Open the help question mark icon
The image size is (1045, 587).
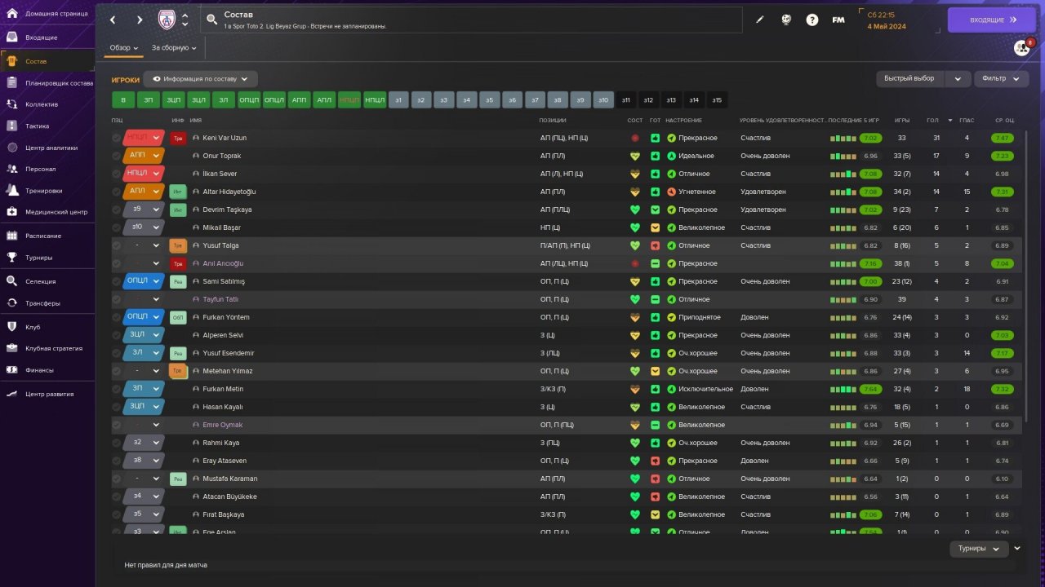[x=812, y=20]
